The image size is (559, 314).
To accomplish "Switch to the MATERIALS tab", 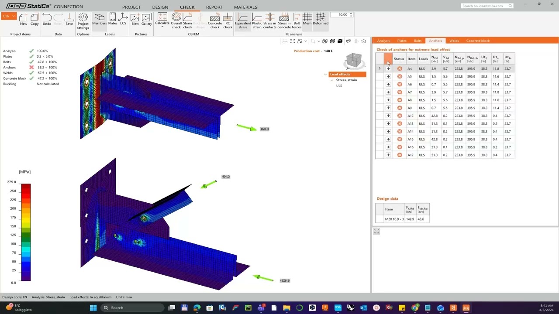I will (245, 7).
